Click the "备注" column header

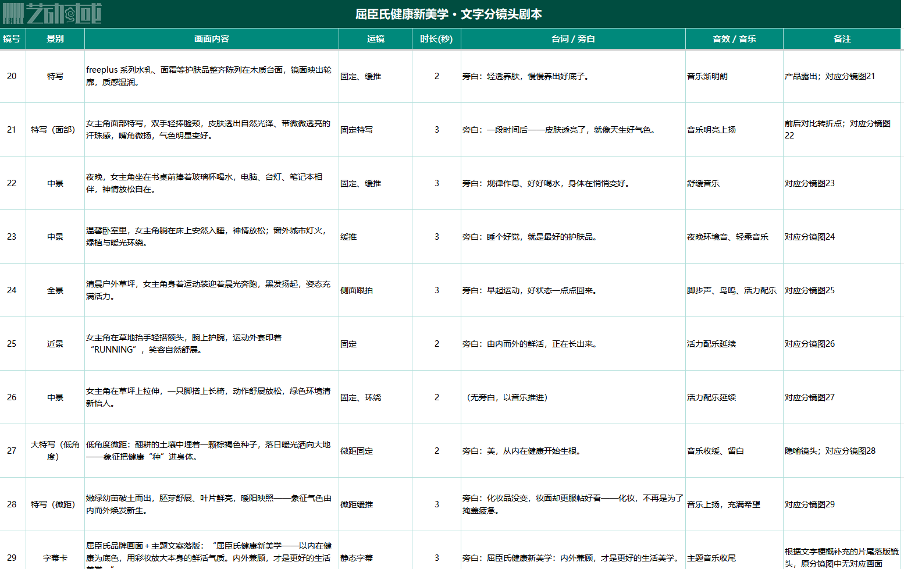pyautogui.click(x=842, y=39)
